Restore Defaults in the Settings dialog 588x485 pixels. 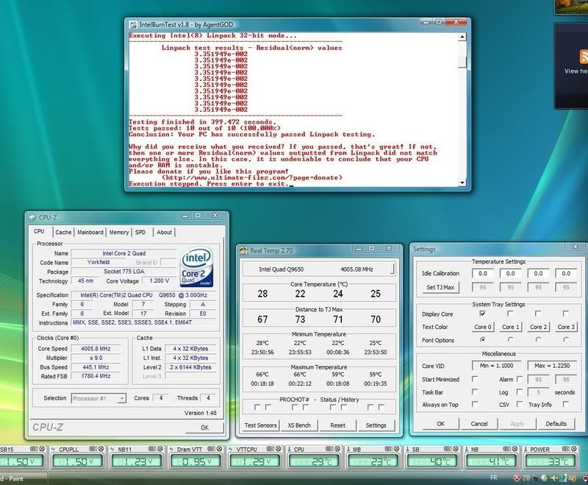click(556, 424)
